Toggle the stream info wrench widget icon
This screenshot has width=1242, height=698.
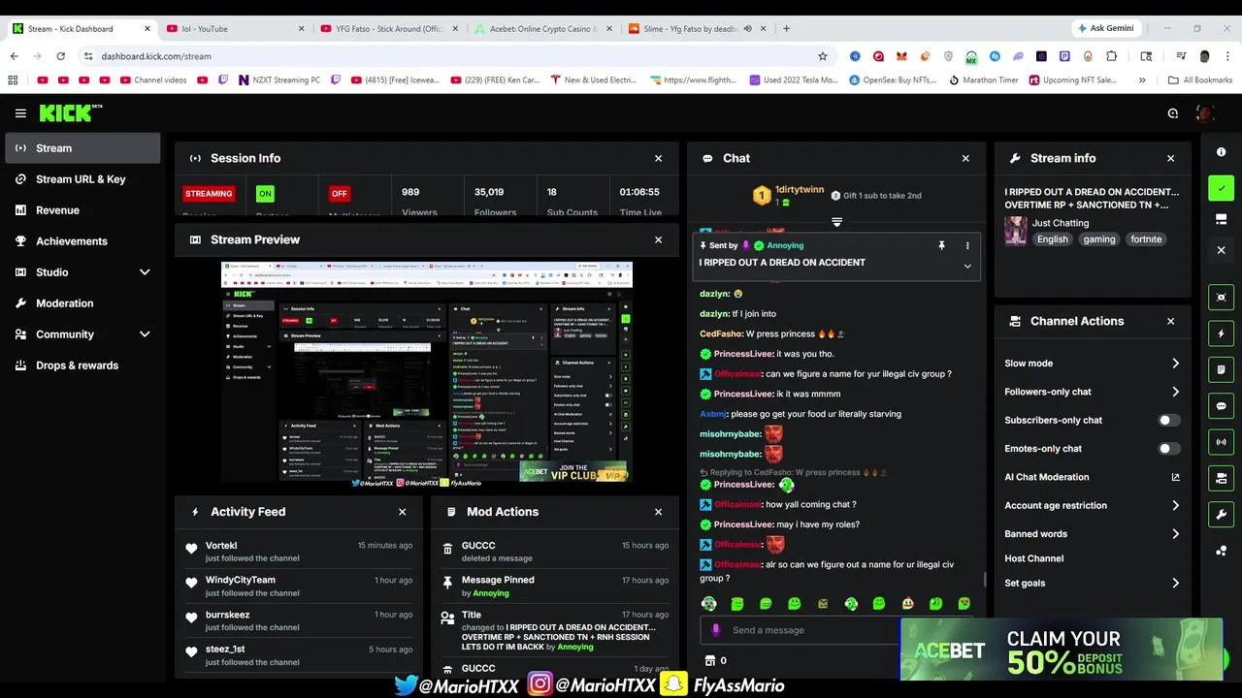[x=1221, y=514]
